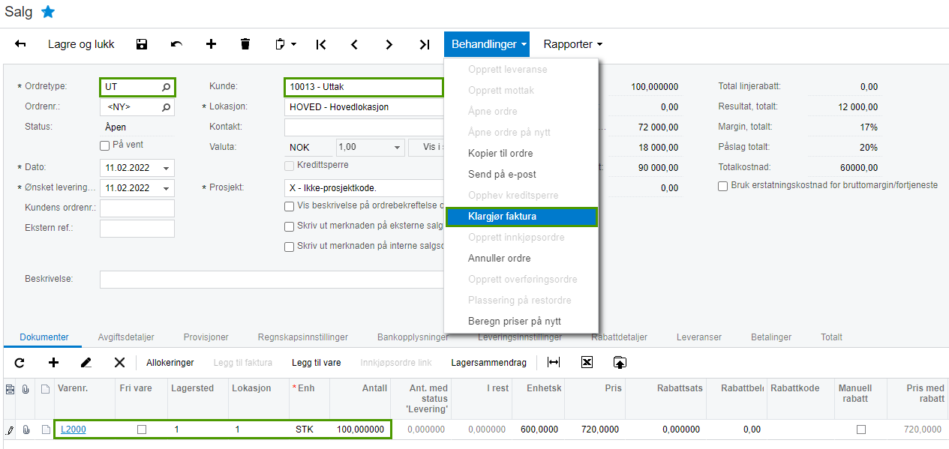Go to the last record icon
This screenshot has height=449, width=949.
425,44
